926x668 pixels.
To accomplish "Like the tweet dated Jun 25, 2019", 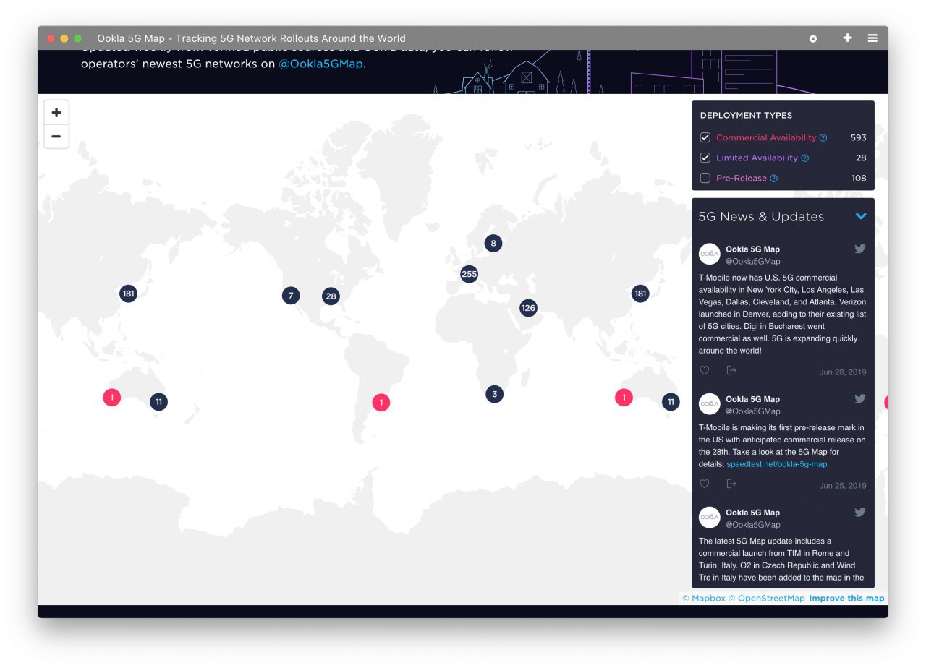I will pos(705,484).
